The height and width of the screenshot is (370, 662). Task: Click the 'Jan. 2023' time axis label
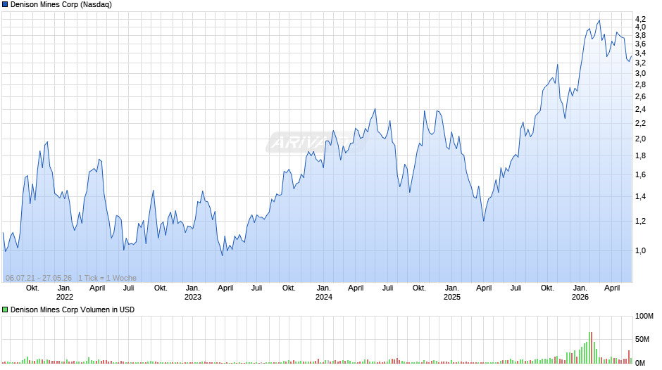point(193,293)
